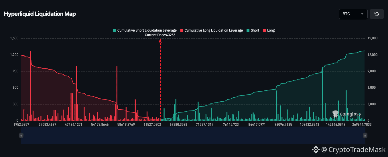
Task: Click x-axis label 67380.3598
Action: click(178, 125)
